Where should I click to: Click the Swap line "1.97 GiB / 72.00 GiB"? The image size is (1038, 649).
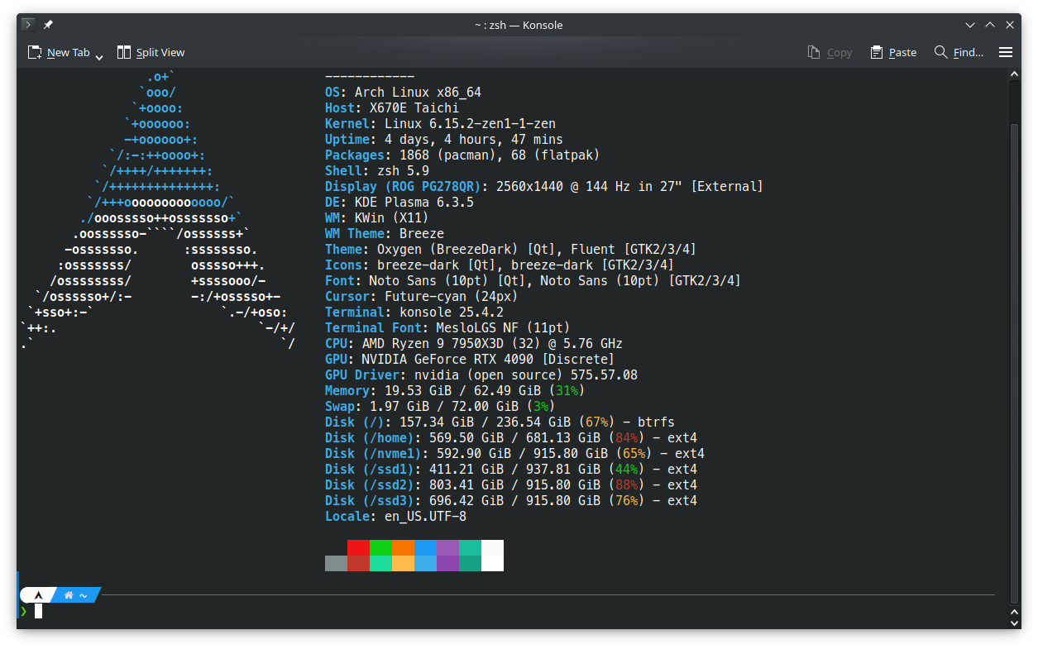[440, 406]
